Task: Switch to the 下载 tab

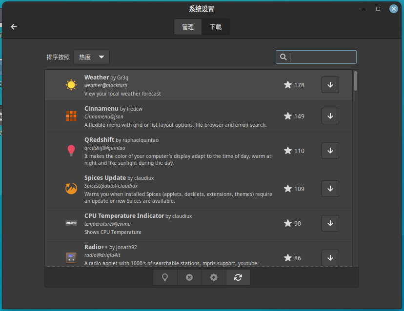Action: 216,27
